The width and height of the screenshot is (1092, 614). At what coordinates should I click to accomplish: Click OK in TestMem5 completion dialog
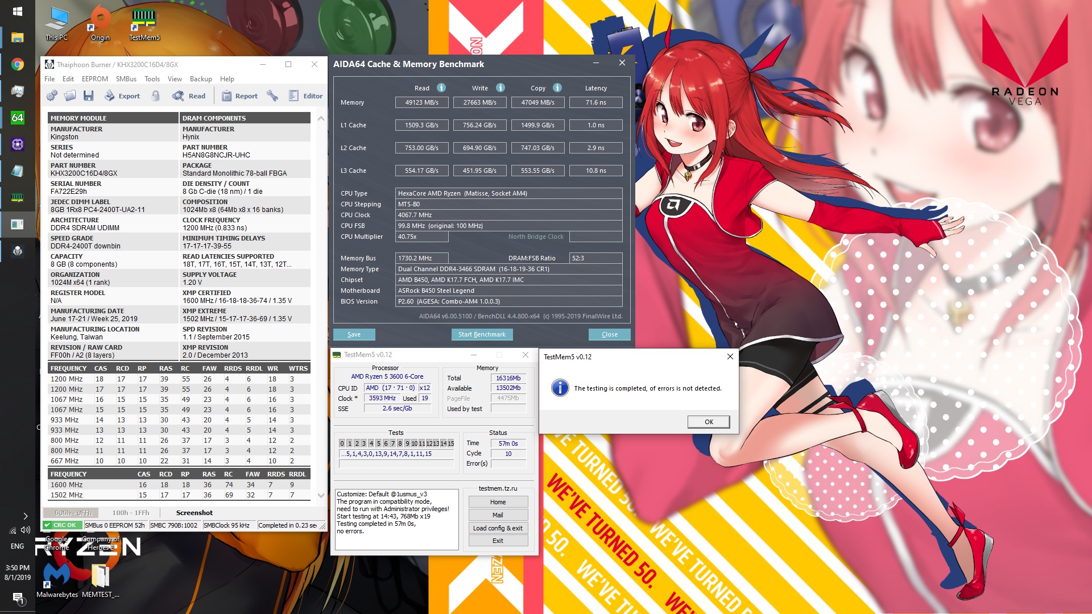click(x=709, y=422)
